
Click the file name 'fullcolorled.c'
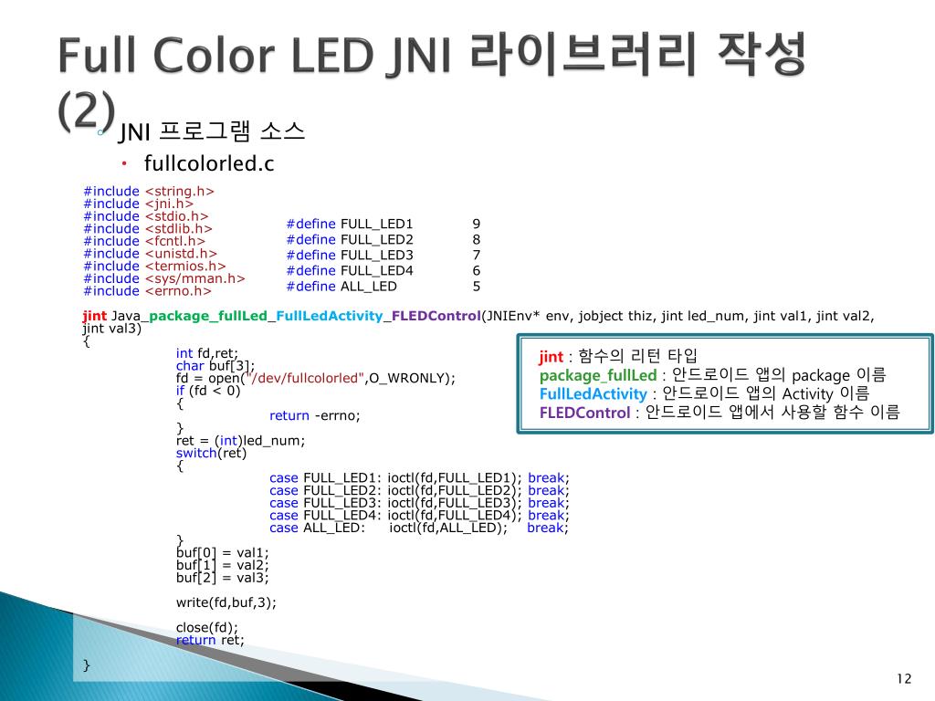[209, 163]
